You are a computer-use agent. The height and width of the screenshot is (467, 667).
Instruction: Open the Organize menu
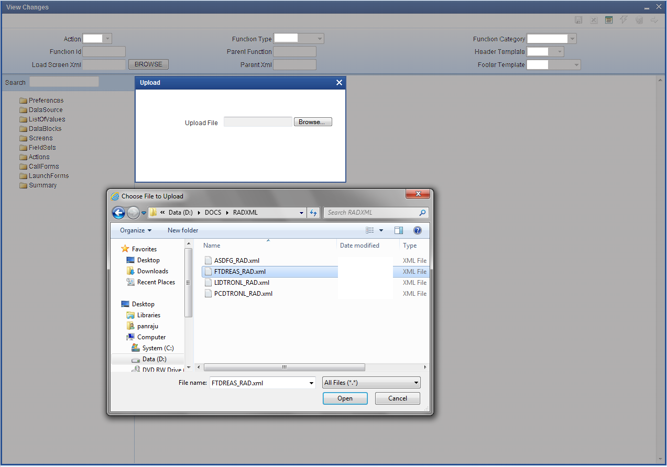pos(135,230)
